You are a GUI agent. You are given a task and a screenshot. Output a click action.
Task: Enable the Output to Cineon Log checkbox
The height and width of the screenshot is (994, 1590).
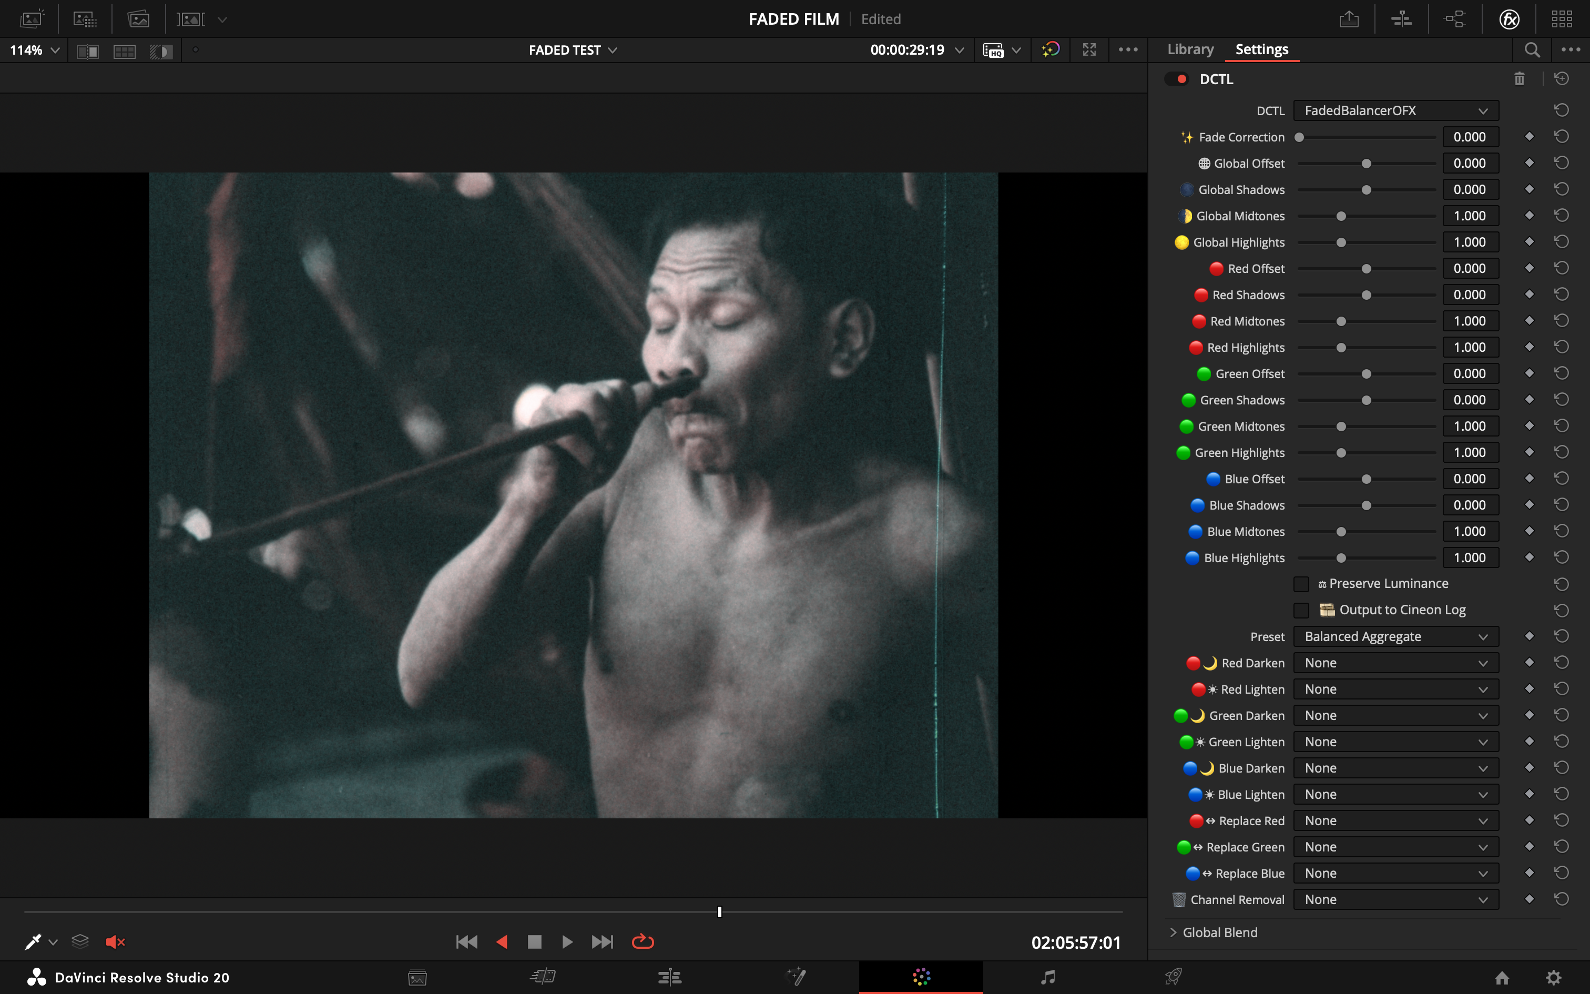[x=1301, y=610]
